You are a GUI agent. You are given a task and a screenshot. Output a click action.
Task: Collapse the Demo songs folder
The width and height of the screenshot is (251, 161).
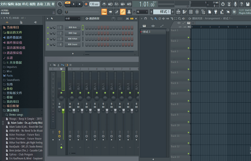[14, 114]
